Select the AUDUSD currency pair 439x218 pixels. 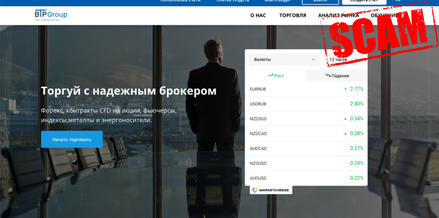point(258,178)
